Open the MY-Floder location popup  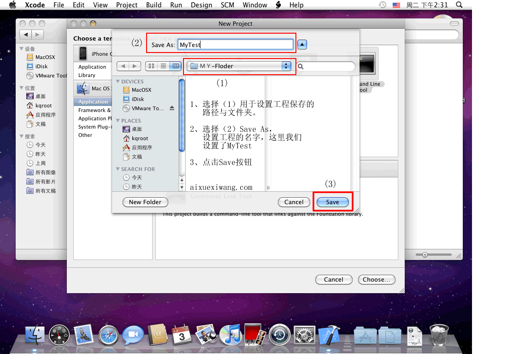[x=239, y=66]
